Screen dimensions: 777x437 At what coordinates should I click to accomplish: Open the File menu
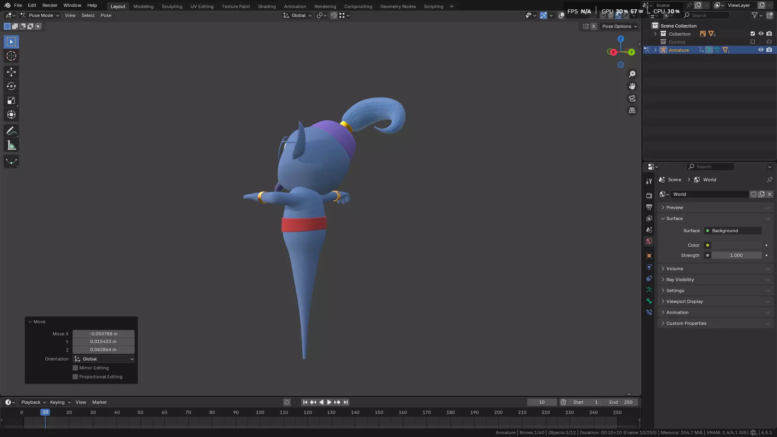coord(18,5)
